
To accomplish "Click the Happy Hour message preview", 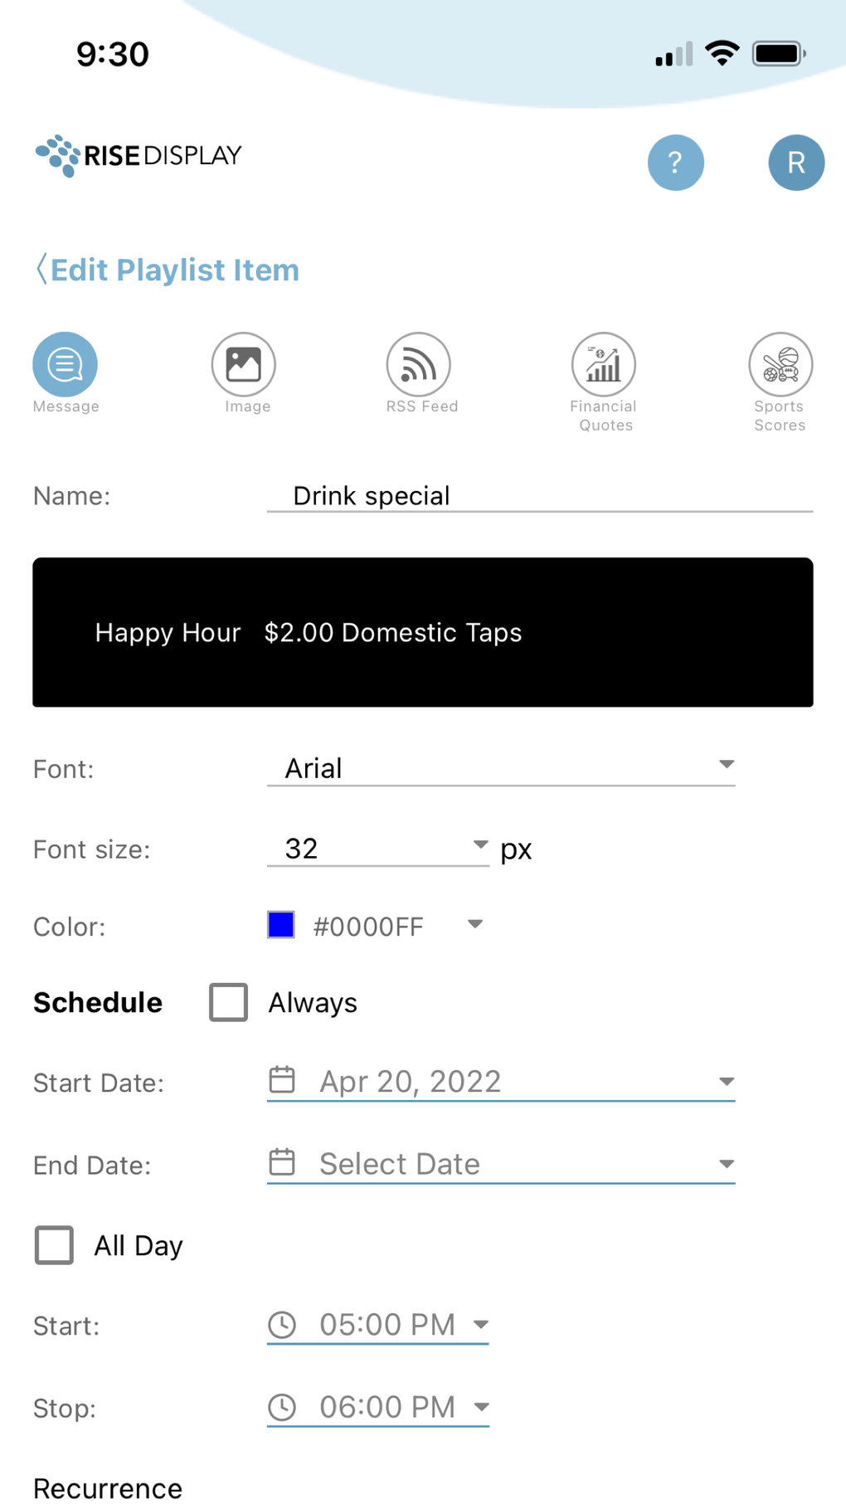I will click(x=422, y=632).
